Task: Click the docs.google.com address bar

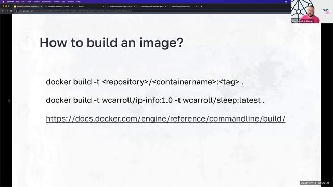Action: [152, 11]
